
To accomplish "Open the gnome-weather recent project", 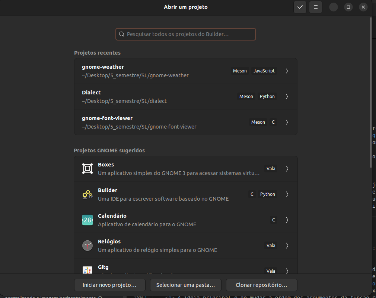I will pos(149,71).
